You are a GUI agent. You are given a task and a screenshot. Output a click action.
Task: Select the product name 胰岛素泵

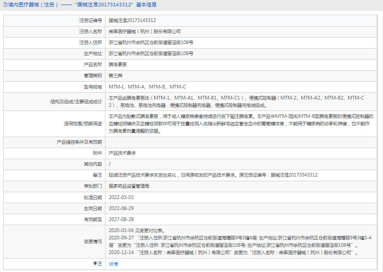118,65
